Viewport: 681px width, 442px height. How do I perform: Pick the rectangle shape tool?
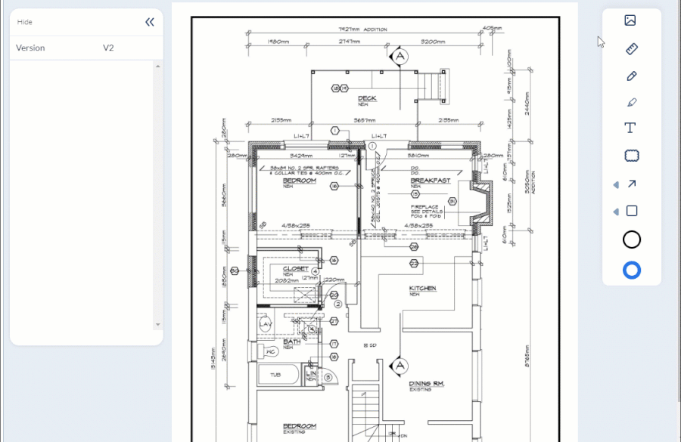(632, 212)
